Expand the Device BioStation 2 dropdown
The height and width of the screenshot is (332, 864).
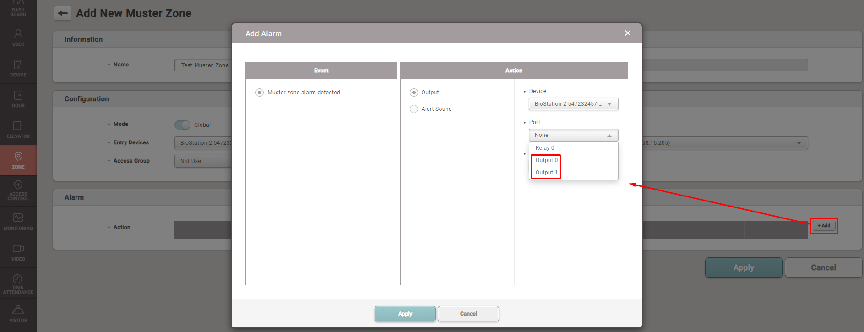(x=573, y=104)
